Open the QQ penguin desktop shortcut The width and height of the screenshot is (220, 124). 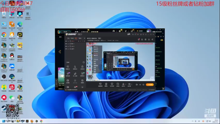12,56
